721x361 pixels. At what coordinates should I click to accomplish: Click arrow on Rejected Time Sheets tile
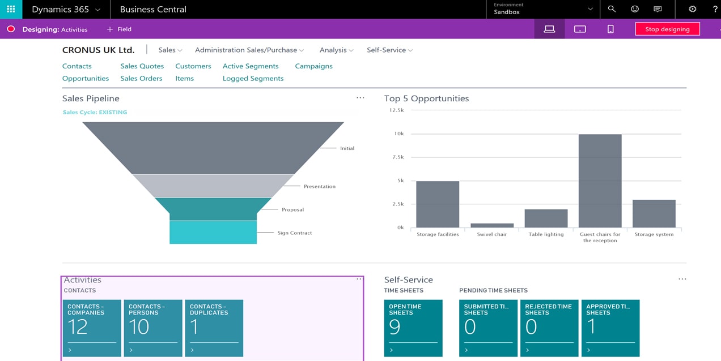tap(527, 350)
